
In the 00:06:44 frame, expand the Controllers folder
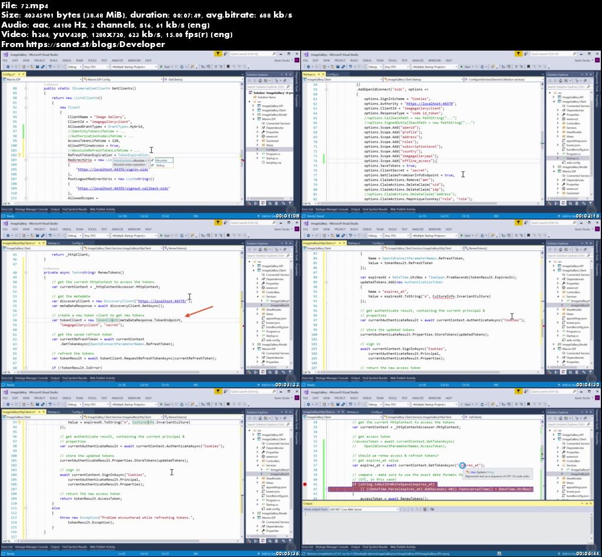click(x=558, y=461)
